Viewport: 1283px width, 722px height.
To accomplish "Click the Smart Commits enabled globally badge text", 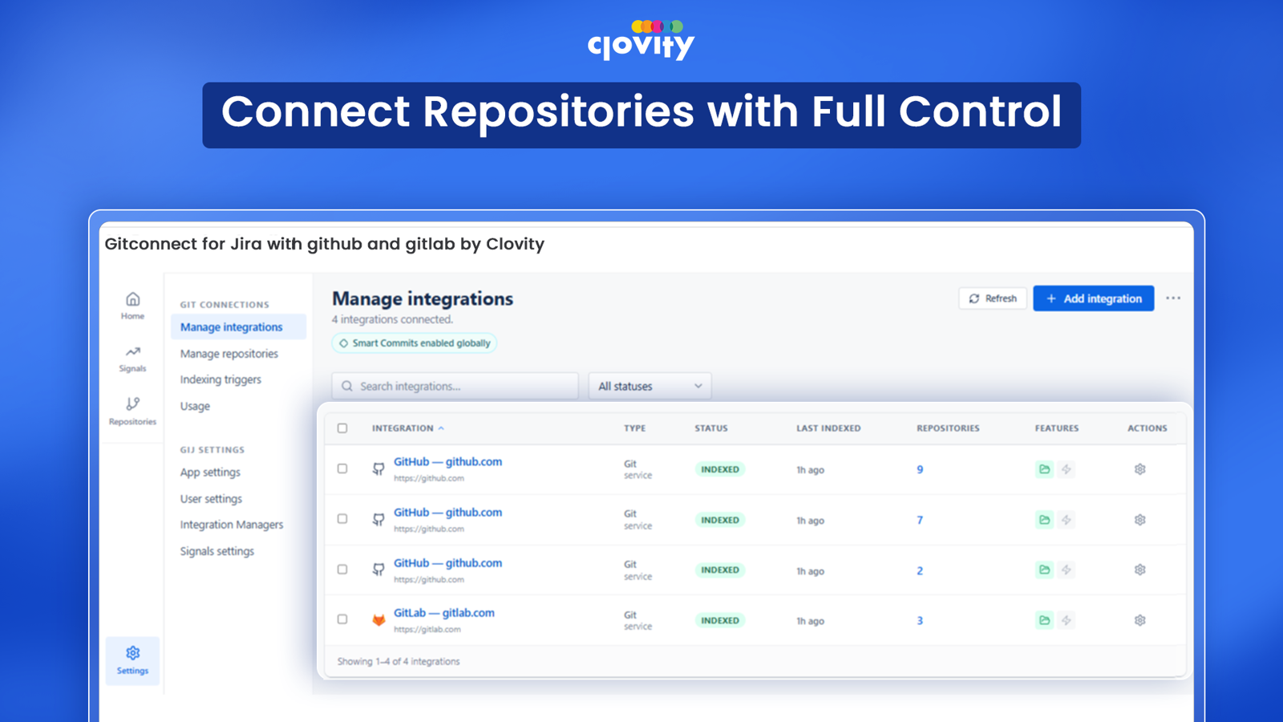I will (x=421, y=343).
